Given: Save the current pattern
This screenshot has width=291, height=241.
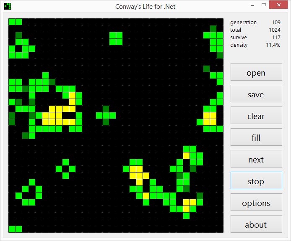Looking at the screenshot, I should 256,95.
